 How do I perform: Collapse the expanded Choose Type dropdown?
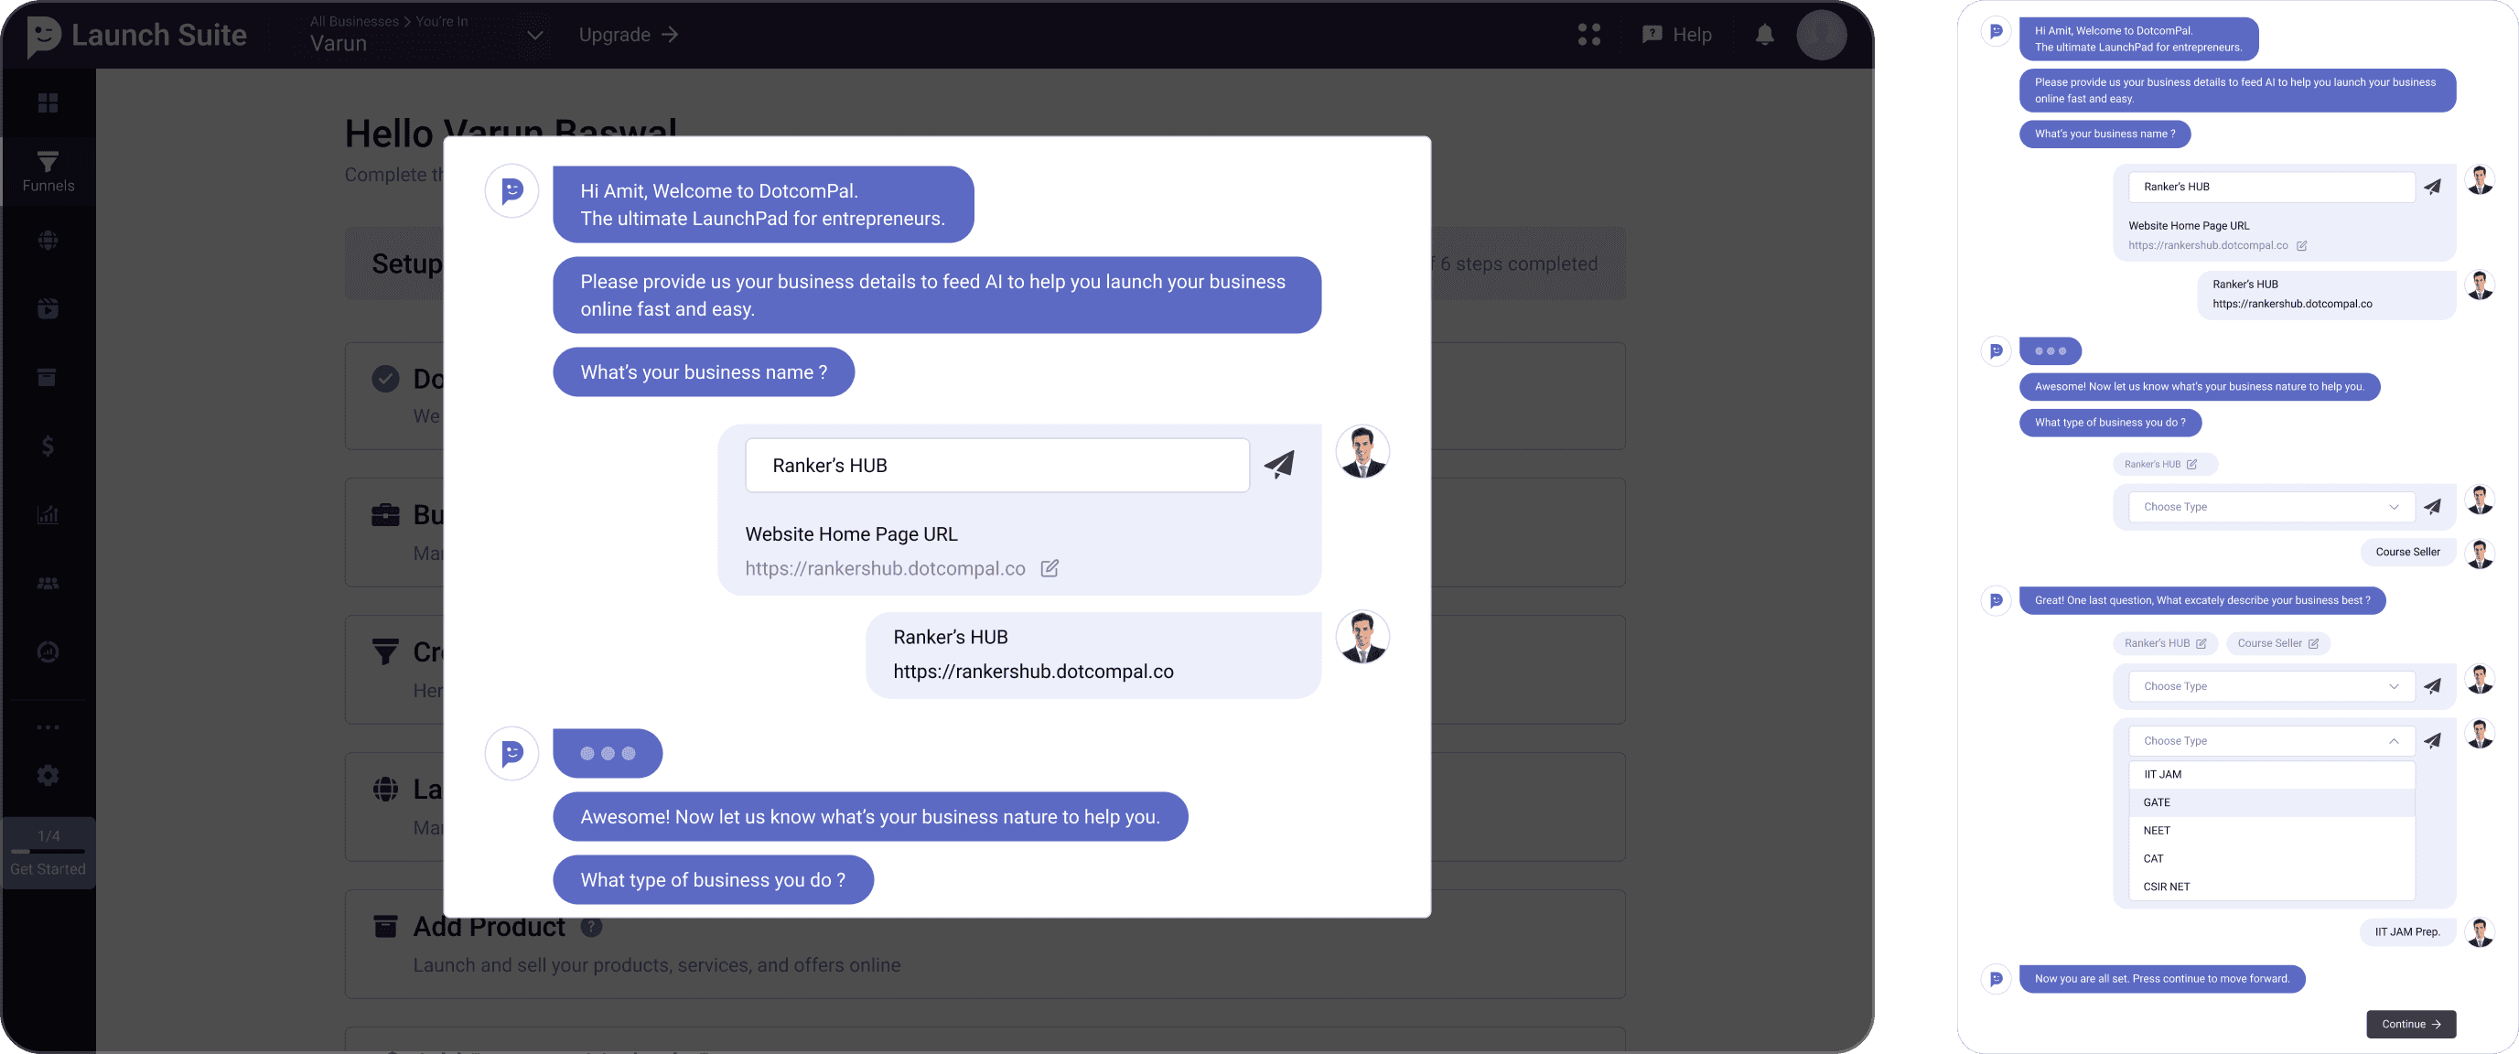pyautogui.click(x=2393, y=741)
